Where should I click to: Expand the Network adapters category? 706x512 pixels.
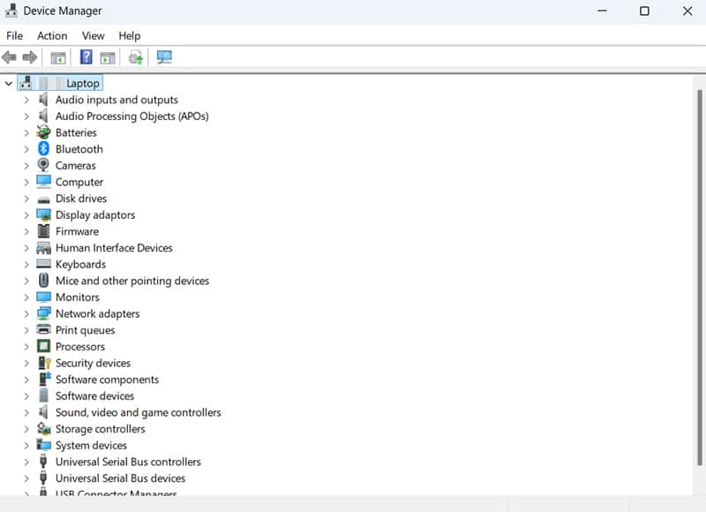click(26, 313)
